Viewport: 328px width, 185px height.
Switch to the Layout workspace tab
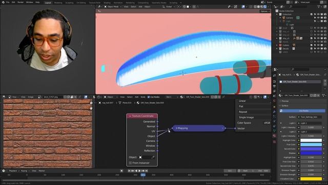coord(48,3)
